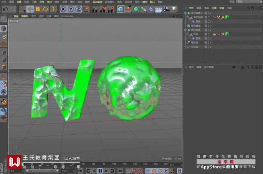Click Render to Picture Viewer icon
This screenshot has width=263, height=174.
(103, 9)
